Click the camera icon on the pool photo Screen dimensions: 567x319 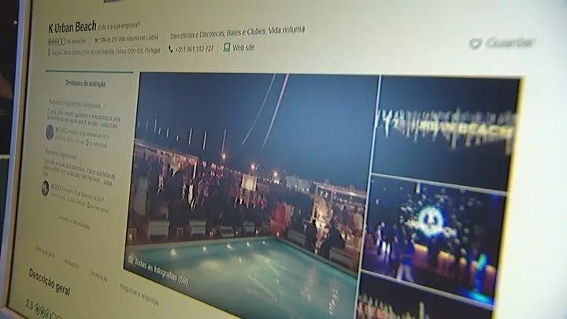(x=131, y=258)
